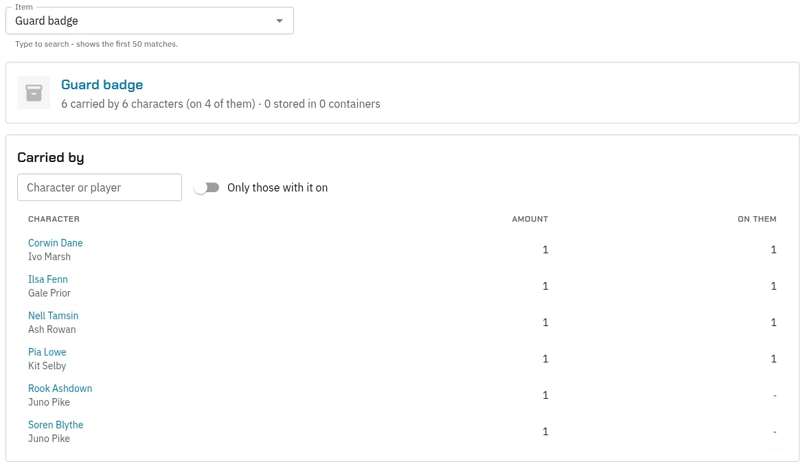This screenshot has width=805, height=464.
Task: Click the Item combo box showing Guard badge
Action: click(x=150, y=21)
